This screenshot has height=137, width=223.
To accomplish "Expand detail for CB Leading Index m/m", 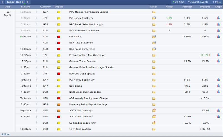I will click(154, 123).
